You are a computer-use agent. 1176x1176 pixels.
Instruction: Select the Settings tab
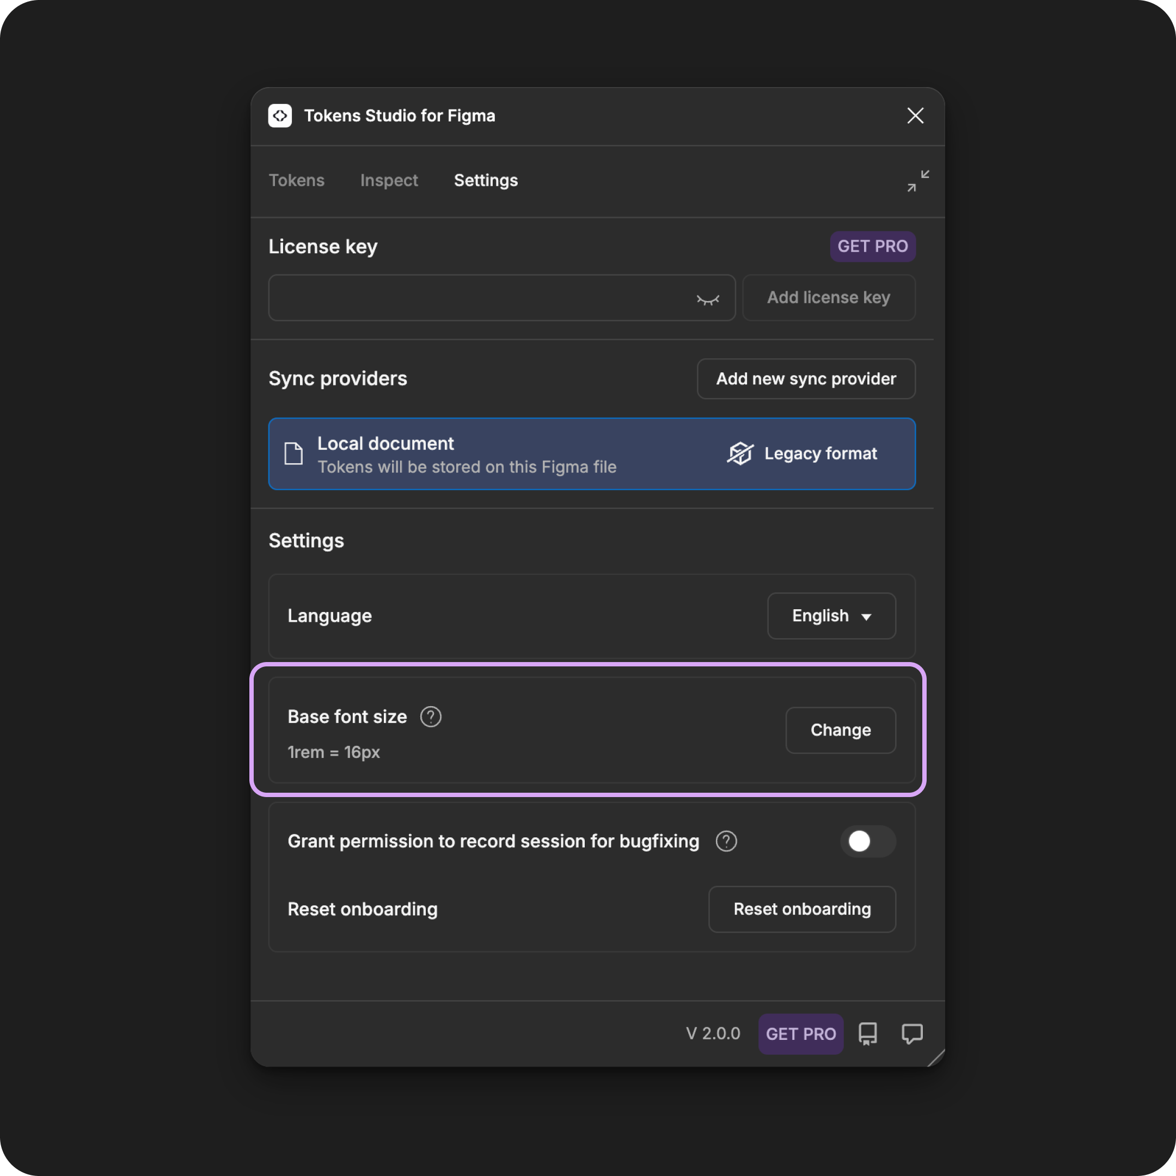486,181
